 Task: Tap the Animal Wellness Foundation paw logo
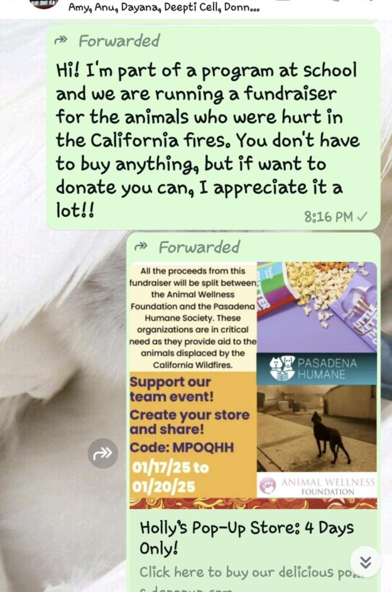[268, 486]
